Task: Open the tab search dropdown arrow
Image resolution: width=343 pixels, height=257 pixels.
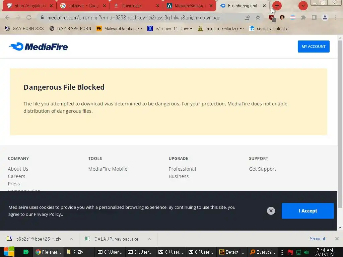Action: pos(303,6)
